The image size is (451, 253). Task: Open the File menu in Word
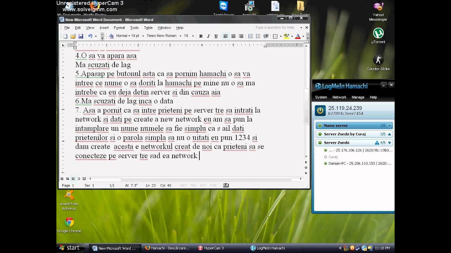[67, 28]
